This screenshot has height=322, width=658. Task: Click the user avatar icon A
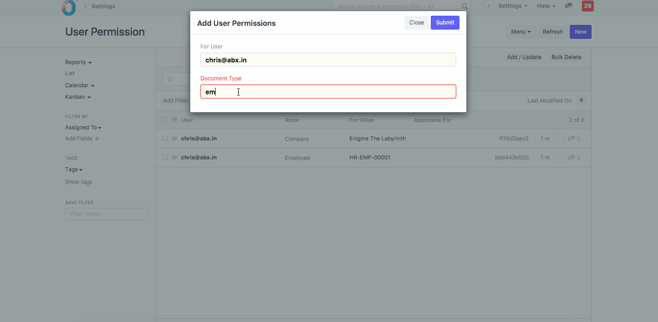[x=489, y=6]
